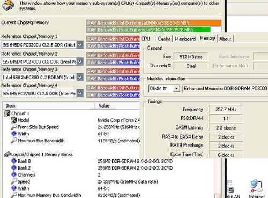This screenshot has width=268, height=198.
Task: Click the Internet desktop shortcut icon
Action: pos(256,186)
